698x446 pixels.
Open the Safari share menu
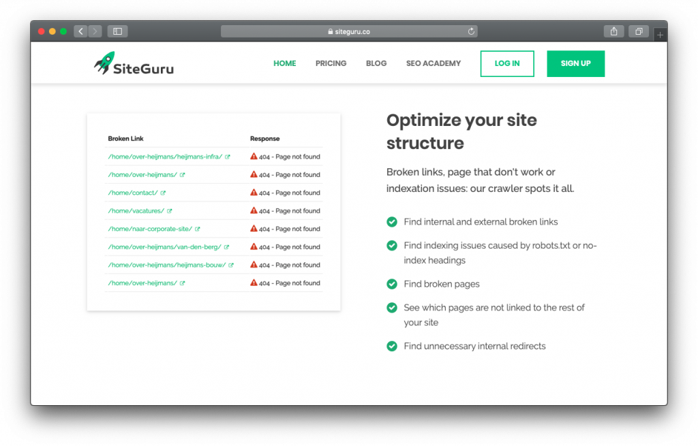click(614, 31)
